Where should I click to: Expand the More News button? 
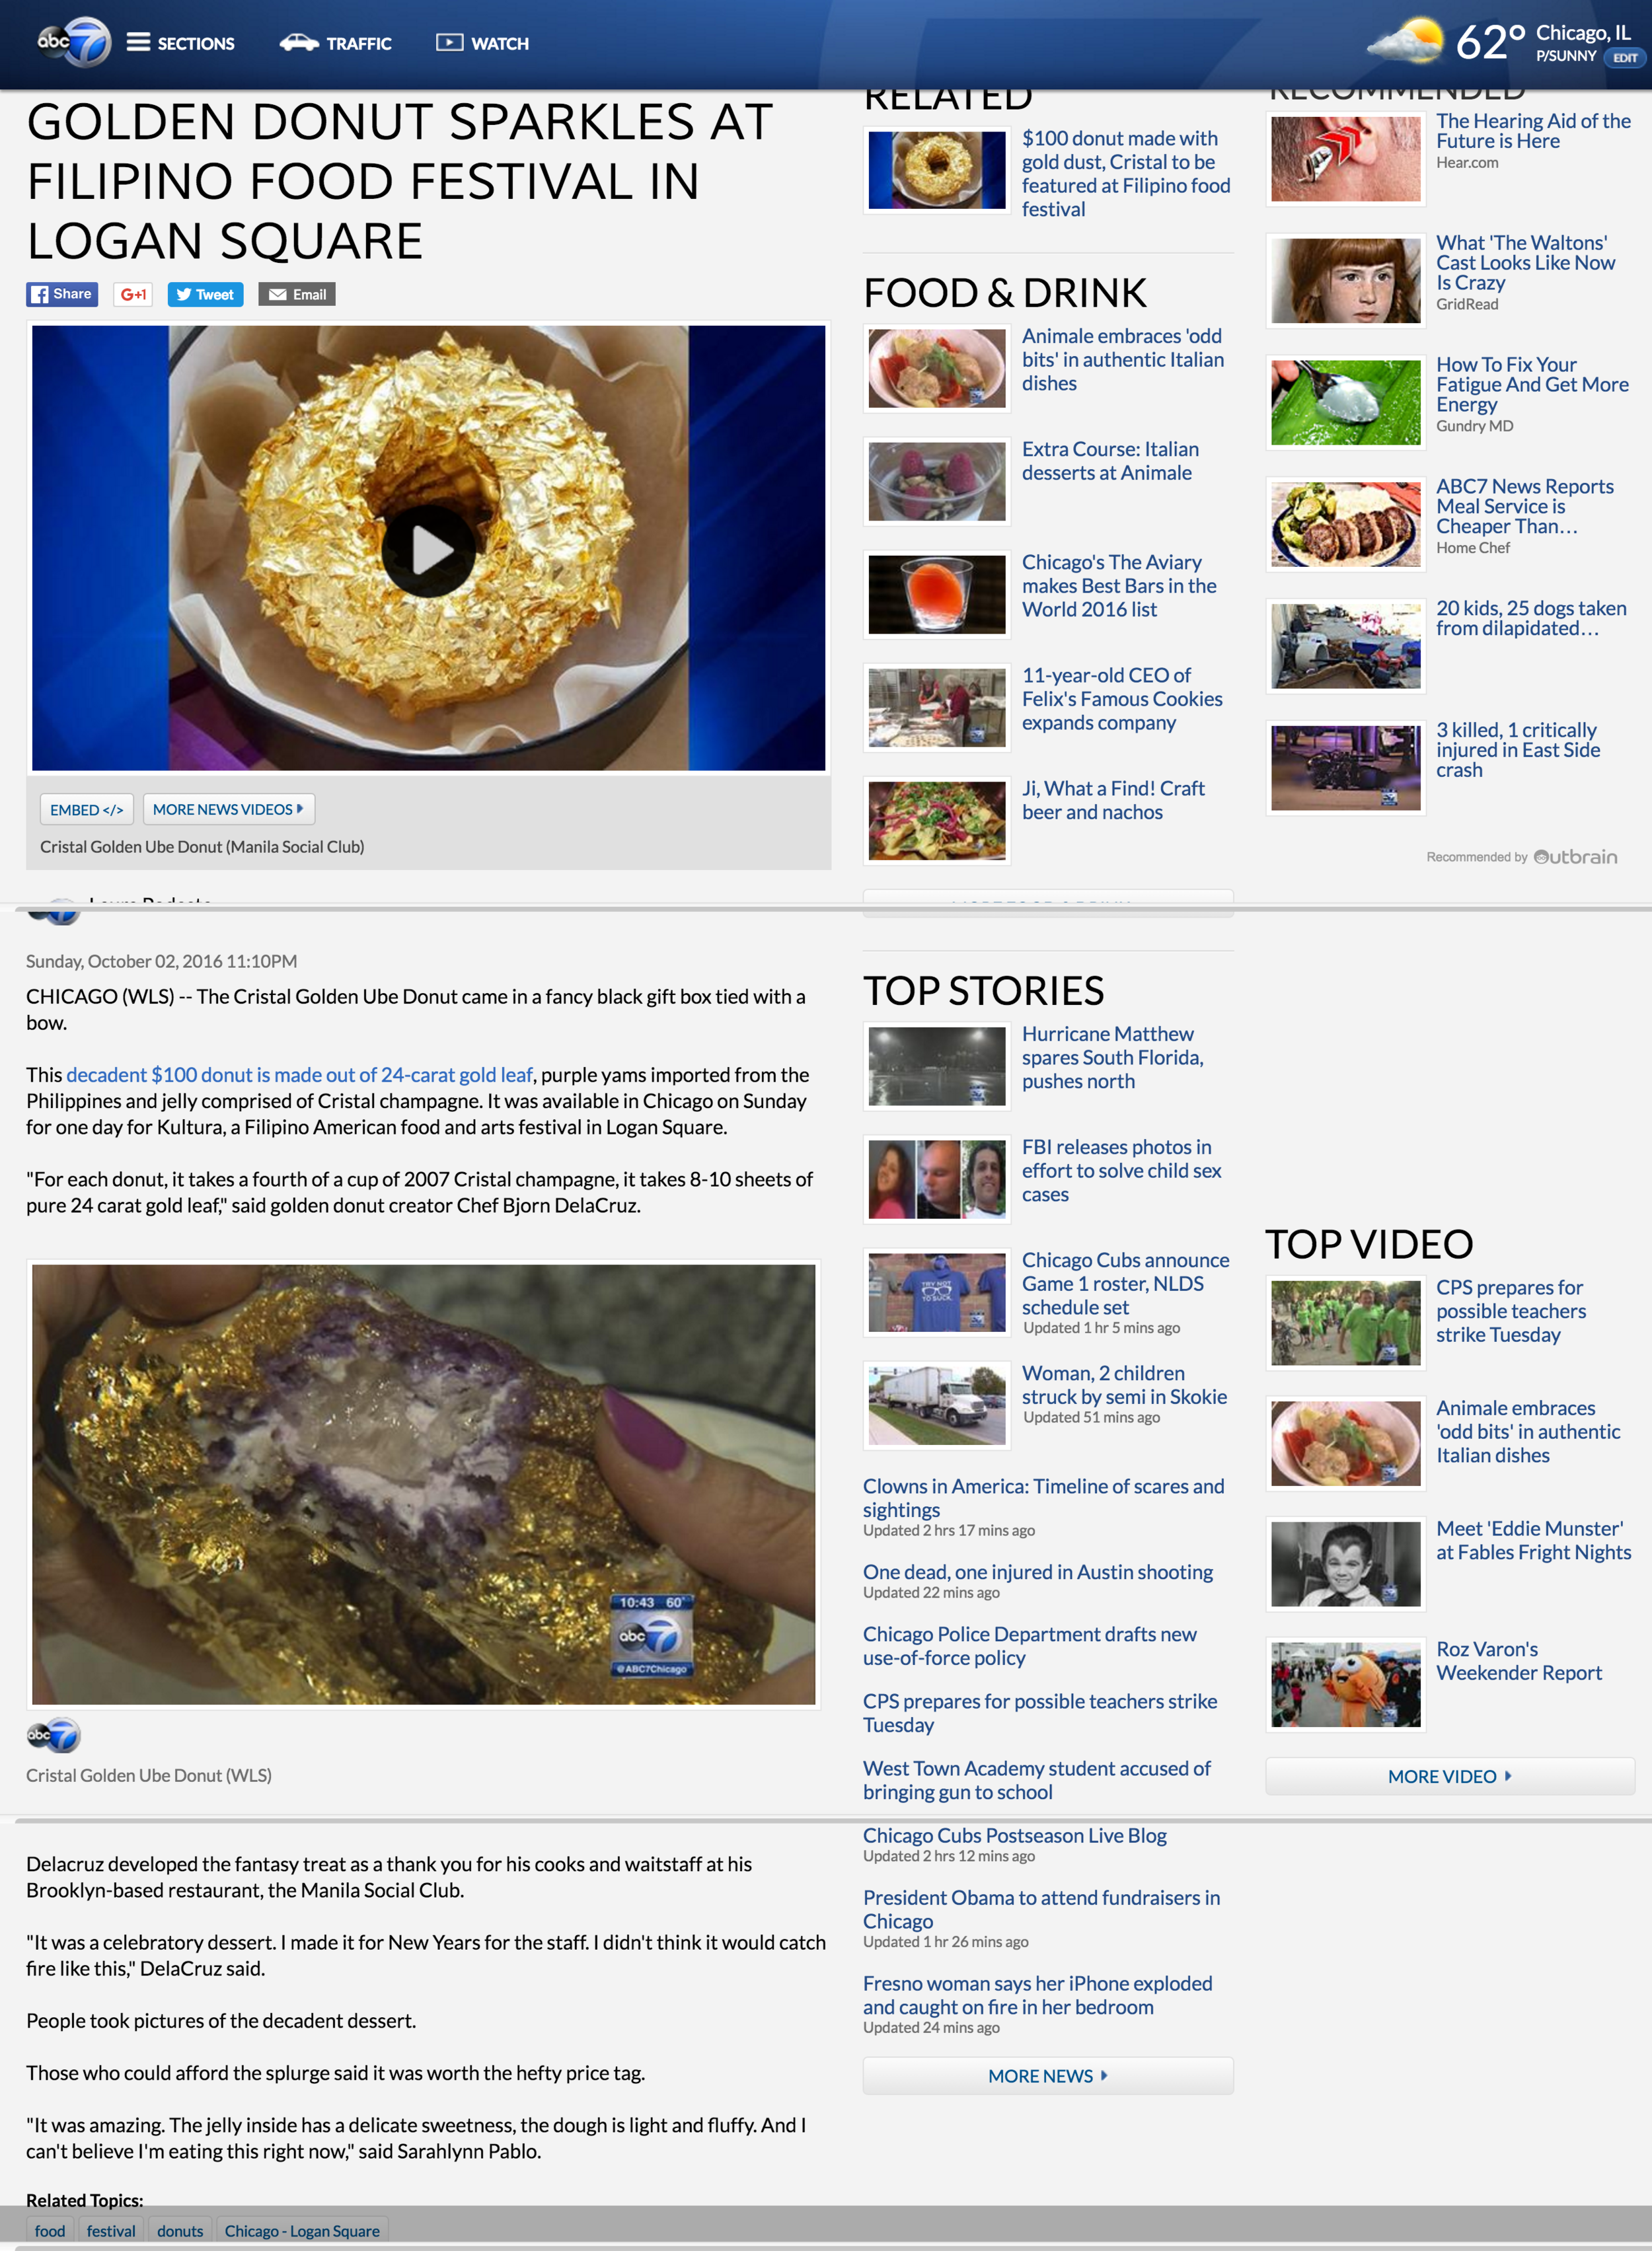tap(1048, 2075)
